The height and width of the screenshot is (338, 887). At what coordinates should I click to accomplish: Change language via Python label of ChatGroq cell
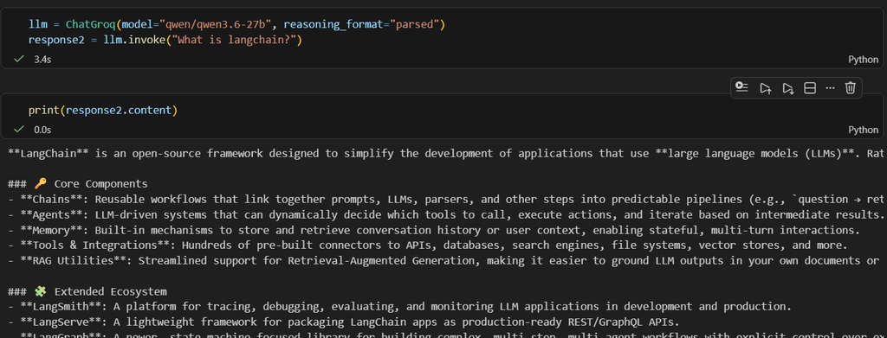tap(864, 60)
